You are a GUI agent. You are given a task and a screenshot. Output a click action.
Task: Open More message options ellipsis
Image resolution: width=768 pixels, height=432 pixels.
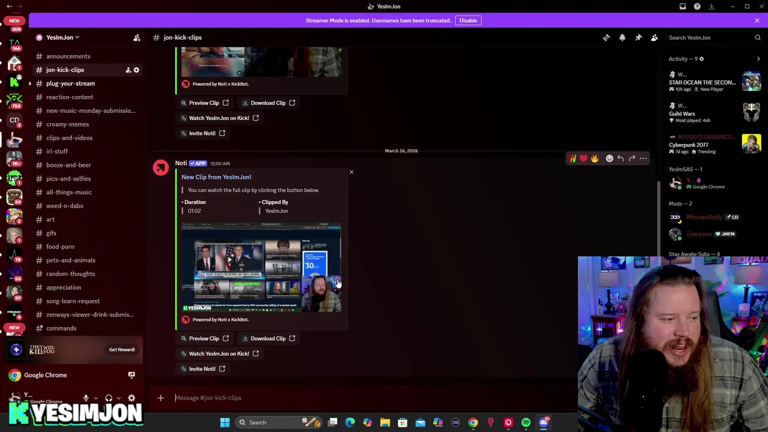coord(643,158)
